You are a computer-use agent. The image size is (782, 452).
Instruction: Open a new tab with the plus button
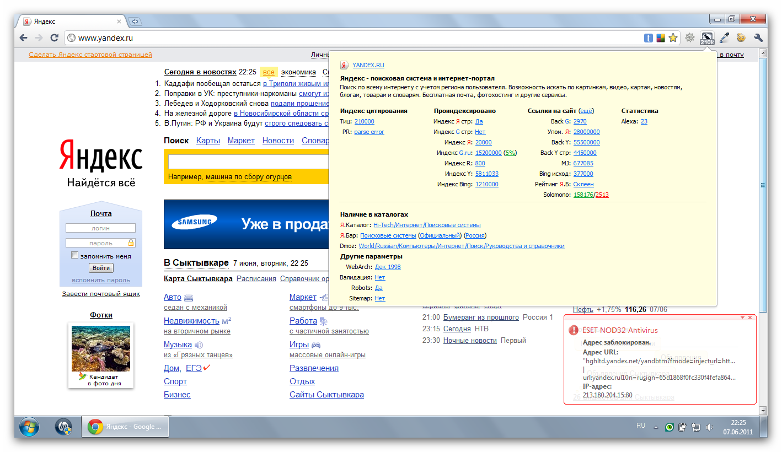tap(135, 21)
